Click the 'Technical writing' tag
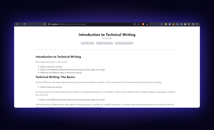Viewport: 214px width, 130px height. point(87,43)
